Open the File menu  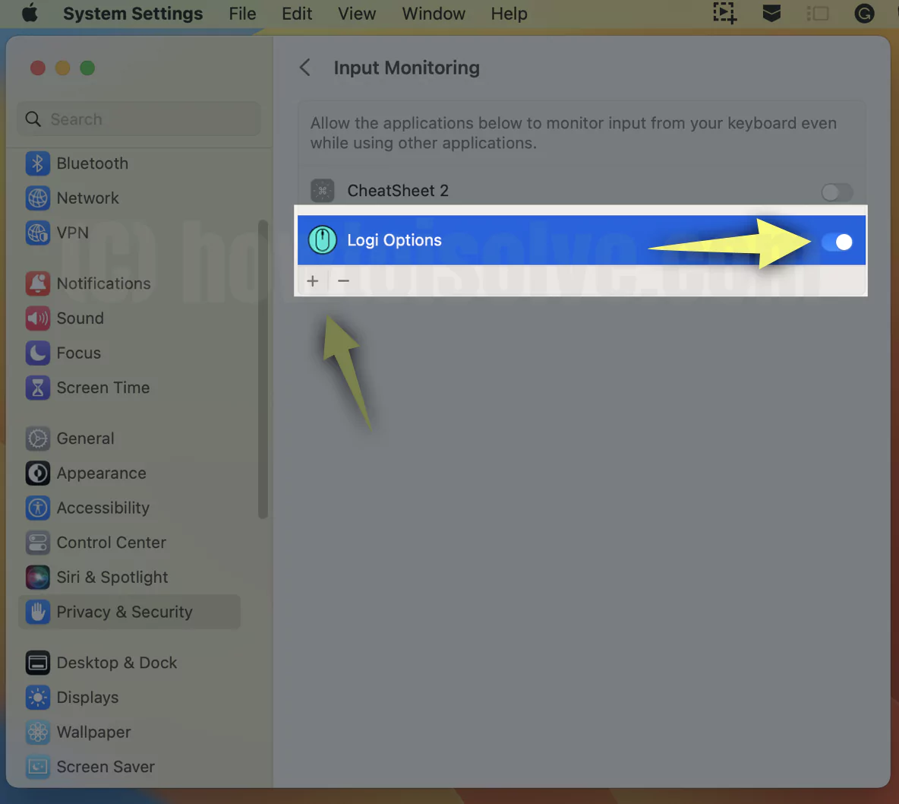[242, 13]
